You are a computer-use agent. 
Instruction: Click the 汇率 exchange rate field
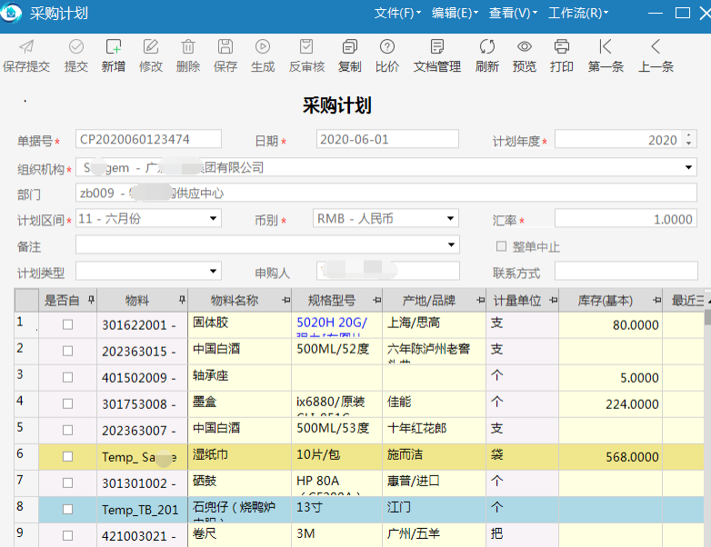click(626, 219)
